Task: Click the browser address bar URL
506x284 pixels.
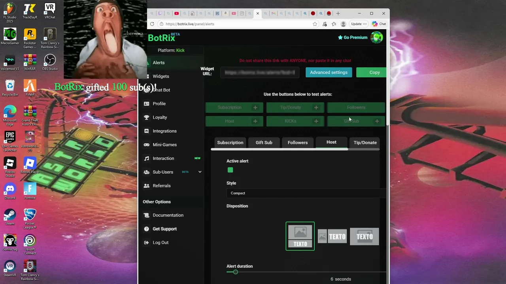Action: click(x=190, y=24)
